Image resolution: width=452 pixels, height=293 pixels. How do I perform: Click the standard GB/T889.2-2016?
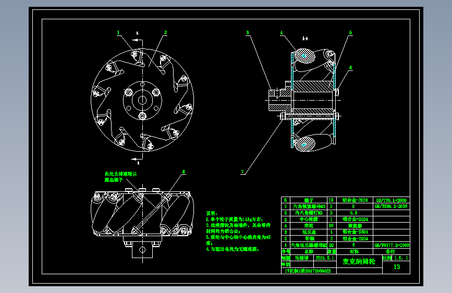click(x=392, y=206)
